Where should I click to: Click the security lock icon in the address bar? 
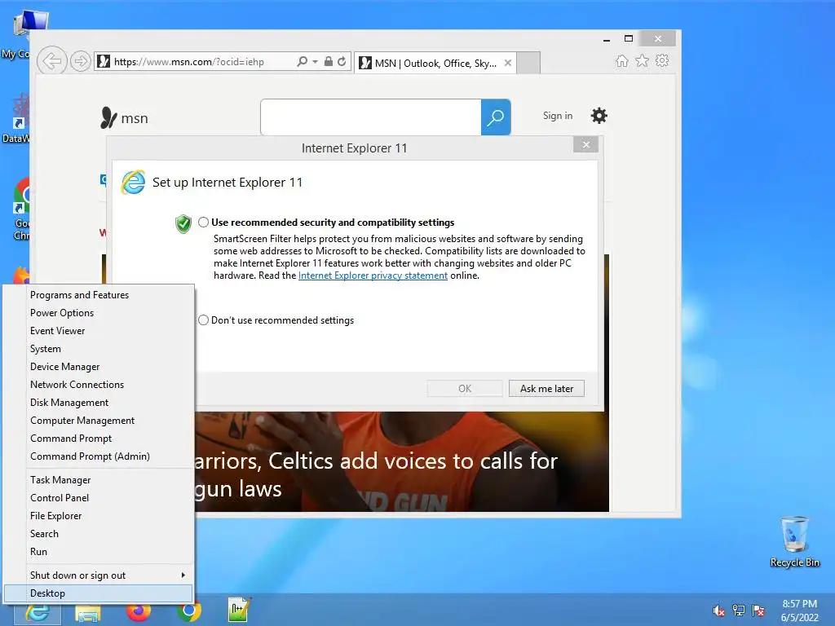329,61
